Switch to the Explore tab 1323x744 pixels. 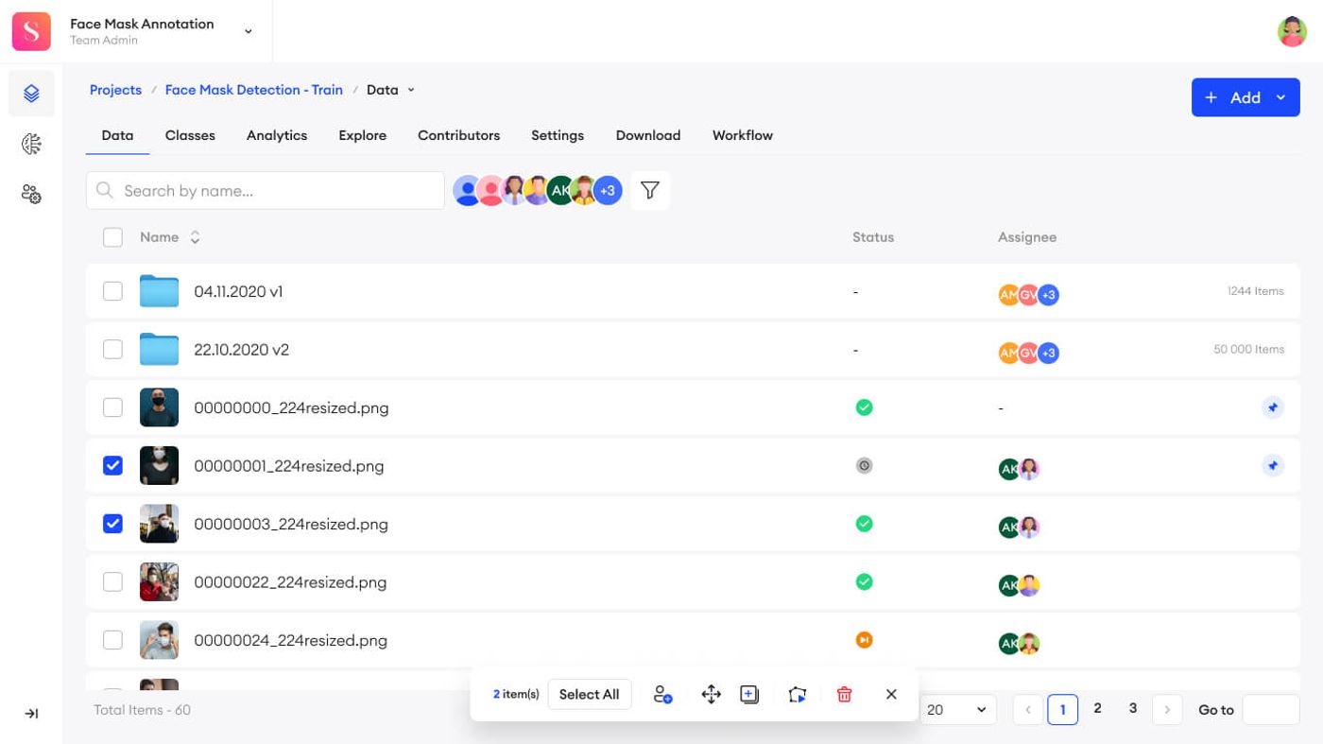(363, 135)
